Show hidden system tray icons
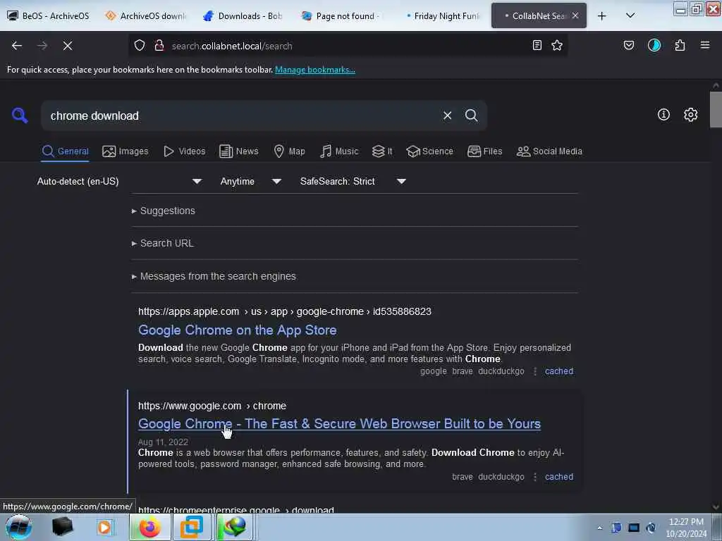 [x=599, y=528]
